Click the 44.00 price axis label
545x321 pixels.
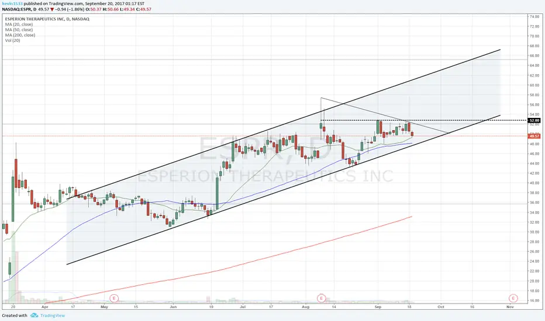tap(534, 163)
